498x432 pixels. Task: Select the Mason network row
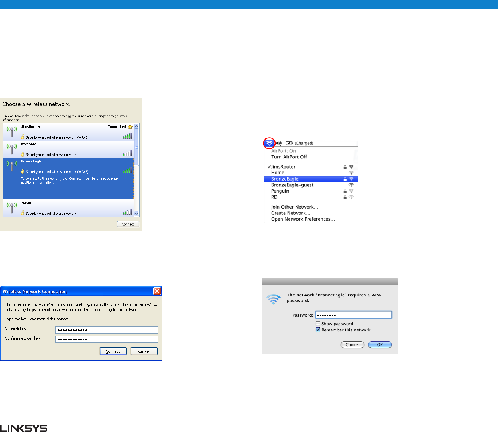coord(68,208)
